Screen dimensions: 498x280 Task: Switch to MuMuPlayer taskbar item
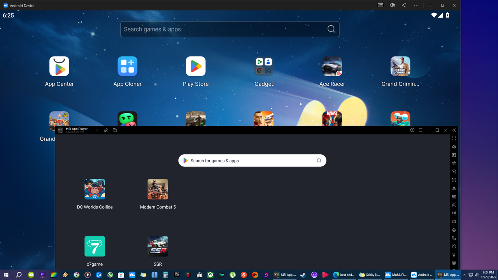pos(396,275)
